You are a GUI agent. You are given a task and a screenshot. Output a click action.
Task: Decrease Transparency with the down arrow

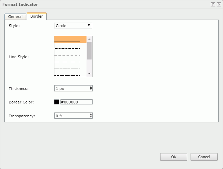91,117
